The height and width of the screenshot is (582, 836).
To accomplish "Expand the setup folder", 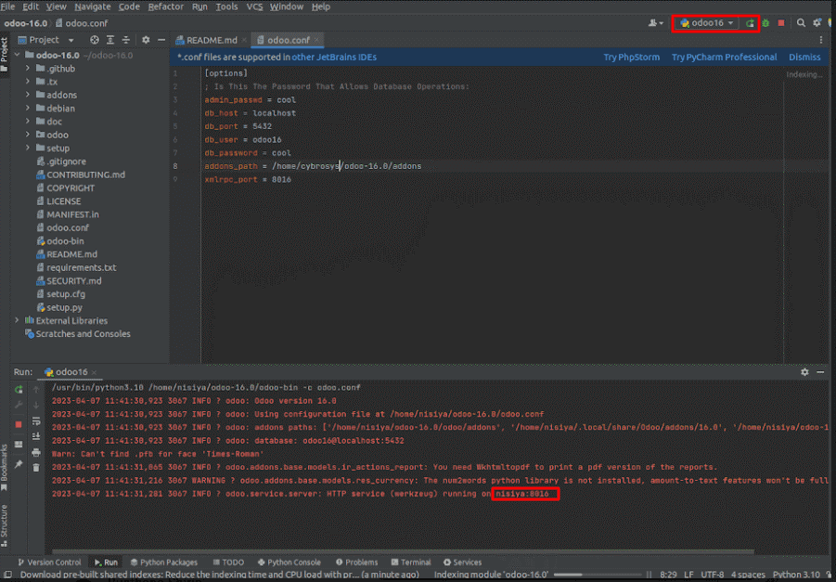I will 28,149.
